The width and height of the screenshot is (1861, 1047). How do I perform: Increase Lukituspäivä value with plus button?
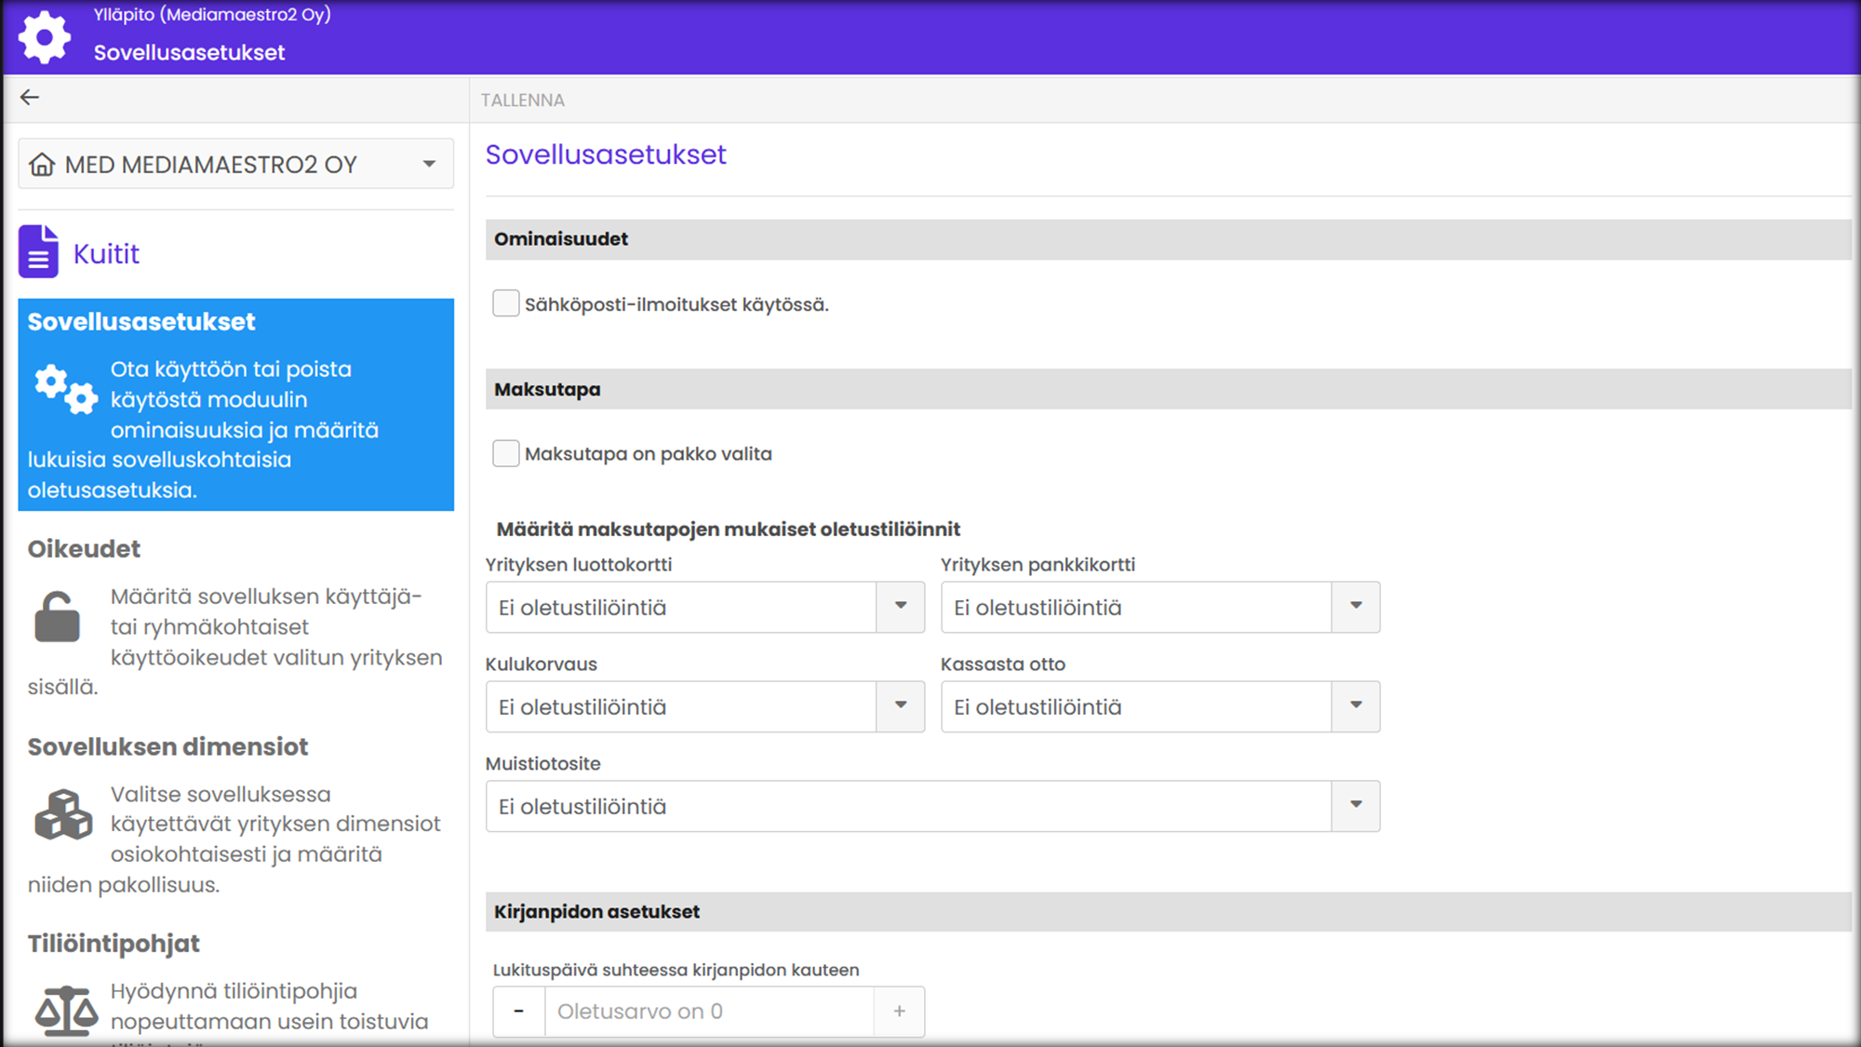coord(899,1012)
